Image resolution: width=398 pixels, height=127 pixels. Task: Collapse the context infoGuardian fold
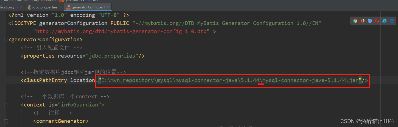[6, 105]
